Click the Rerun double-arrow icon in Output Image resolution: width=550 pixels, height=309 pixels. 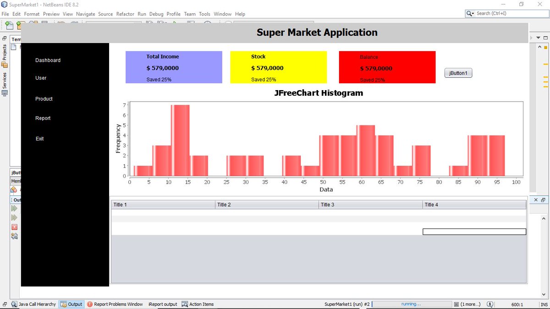pos(14,209)
